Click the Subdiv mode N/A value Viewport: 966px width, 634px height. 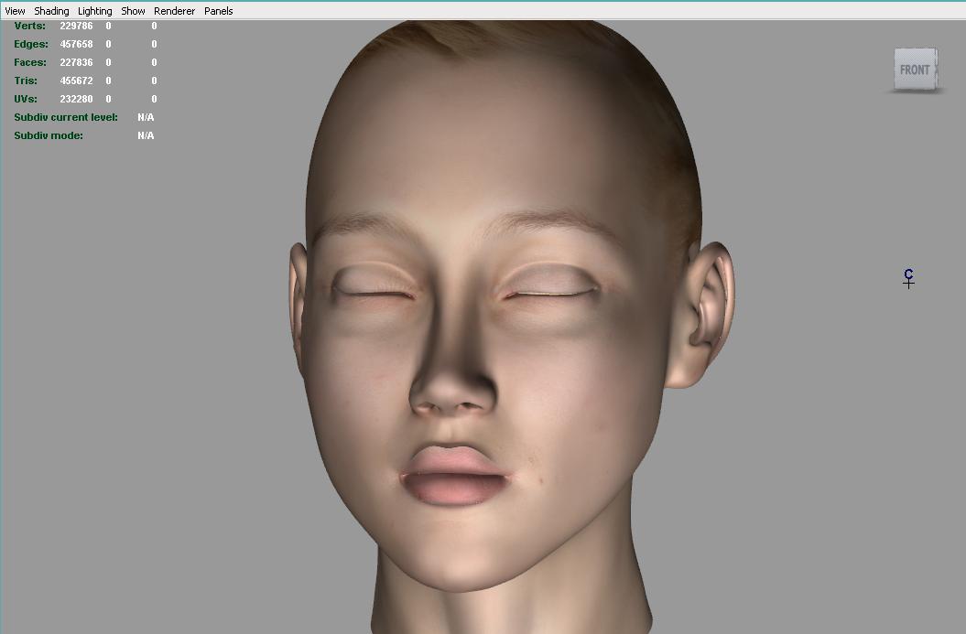tap(146, 135)
